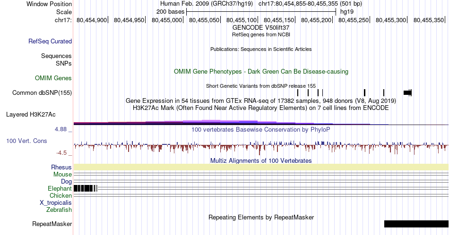449x235 pixels.
Task: Open Multiz Alignments of 100 Vertebrates title
Action: [x=261, y=160]
